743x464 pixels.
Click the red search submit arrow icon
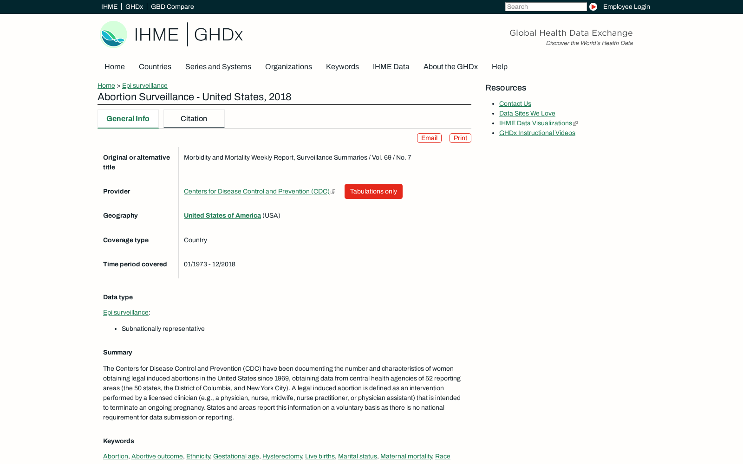click(593, 6)
